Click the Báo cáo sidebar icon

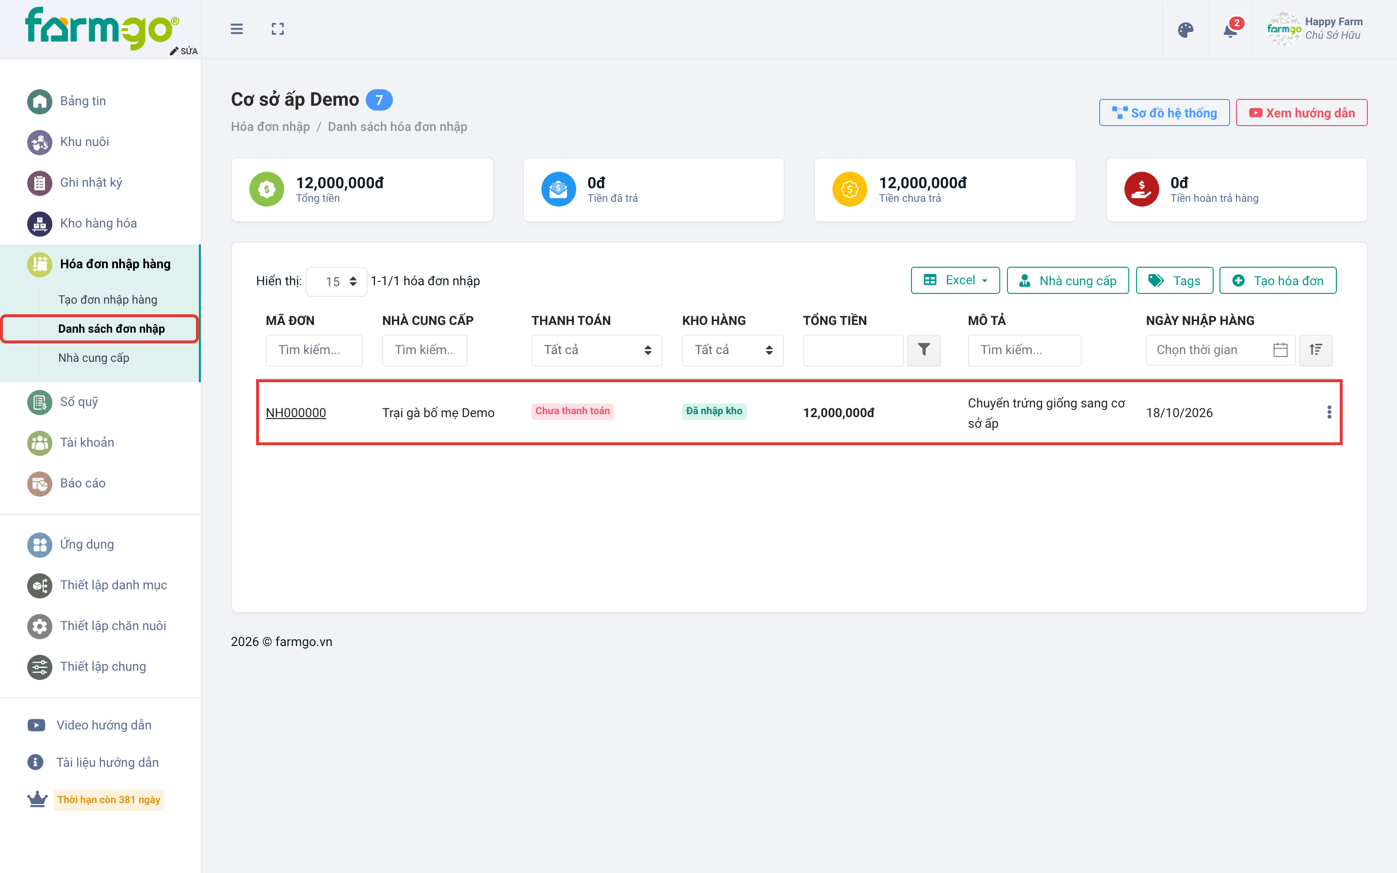[x=39, y=484]
